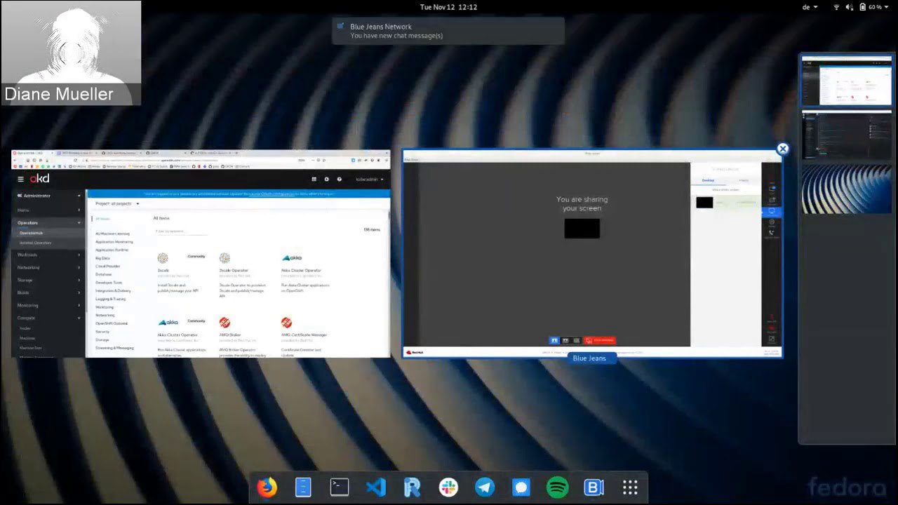Select the Developer Tools category filter
The height and width of the screenshot is (505, 898).
pos(109,283)
